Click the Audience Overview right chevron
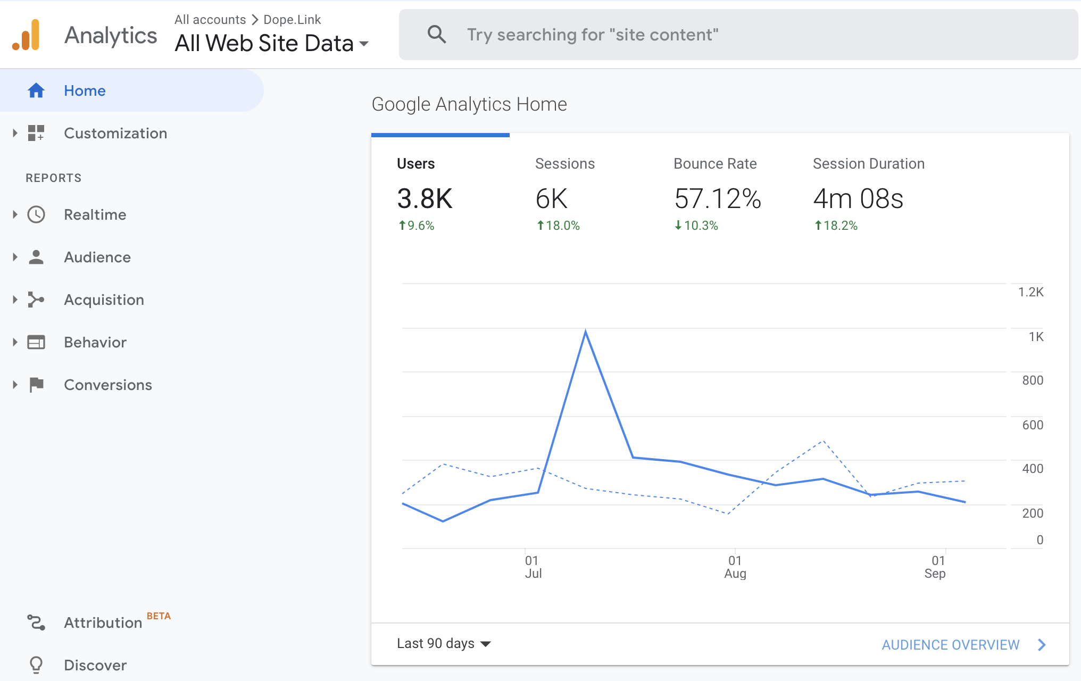Image resolution: width=1081 pixels, height=681 pixels. click(1042, 645)
